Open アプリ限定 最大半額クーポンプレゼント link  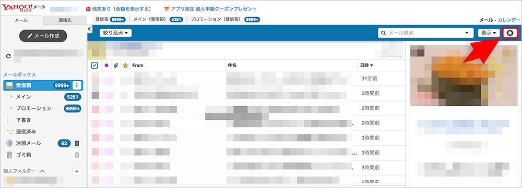click(213, 9)
